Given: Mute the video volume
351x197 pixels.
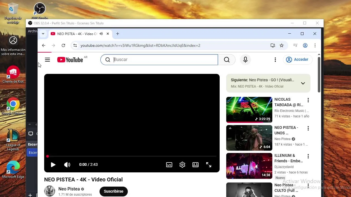Looking at the screenshot, I should tap(67, 165).
